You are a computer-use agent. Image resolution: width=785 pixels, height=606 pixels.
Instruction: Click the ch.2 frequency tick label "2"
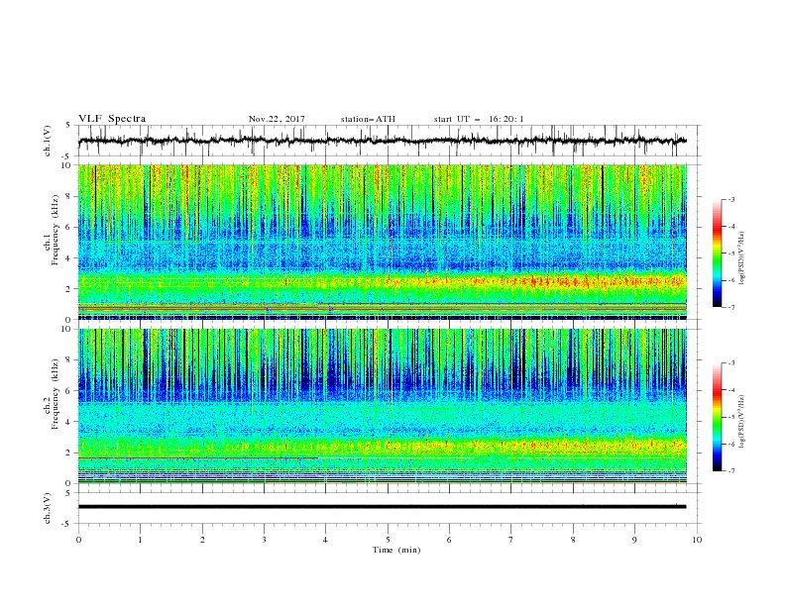[x=68, y=453]
